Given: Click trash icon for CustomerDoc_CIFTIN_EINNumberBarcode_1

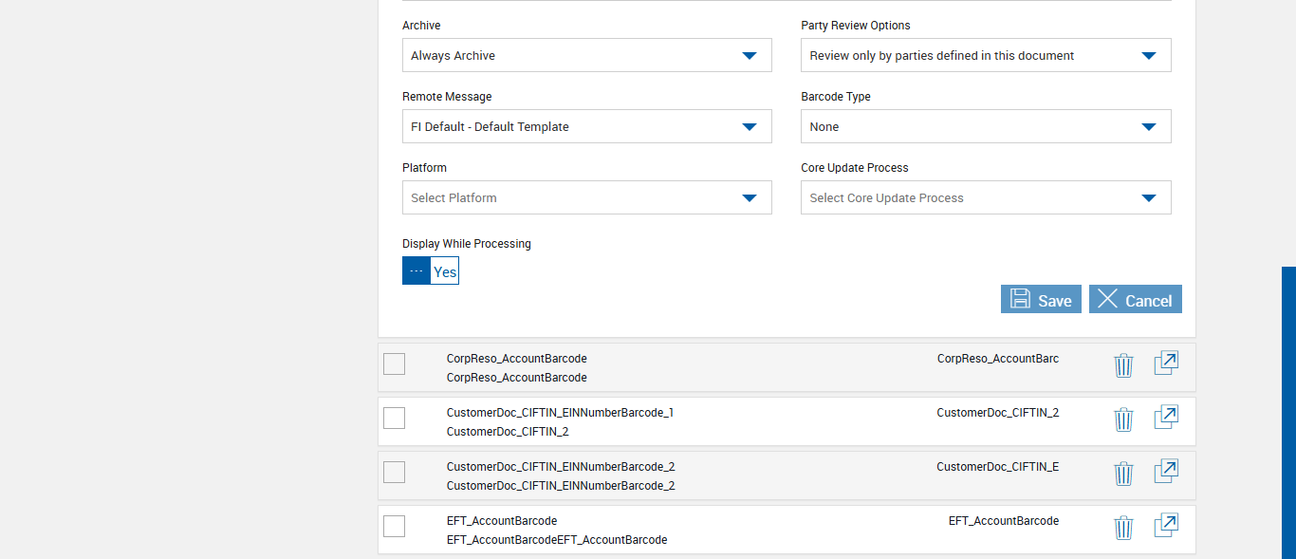Looking at the screenshot, I should [1123, 419].
